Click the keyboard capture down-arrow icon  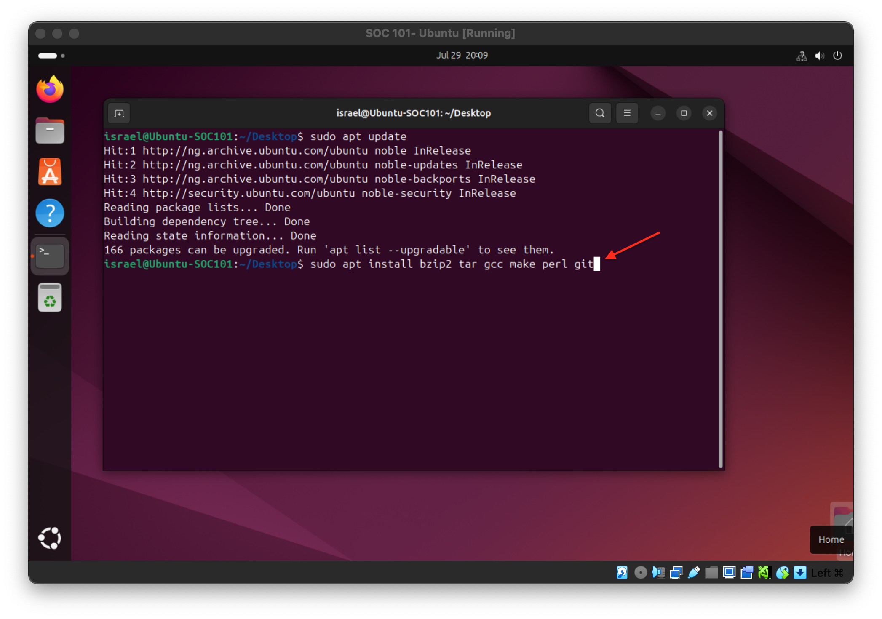800,573
